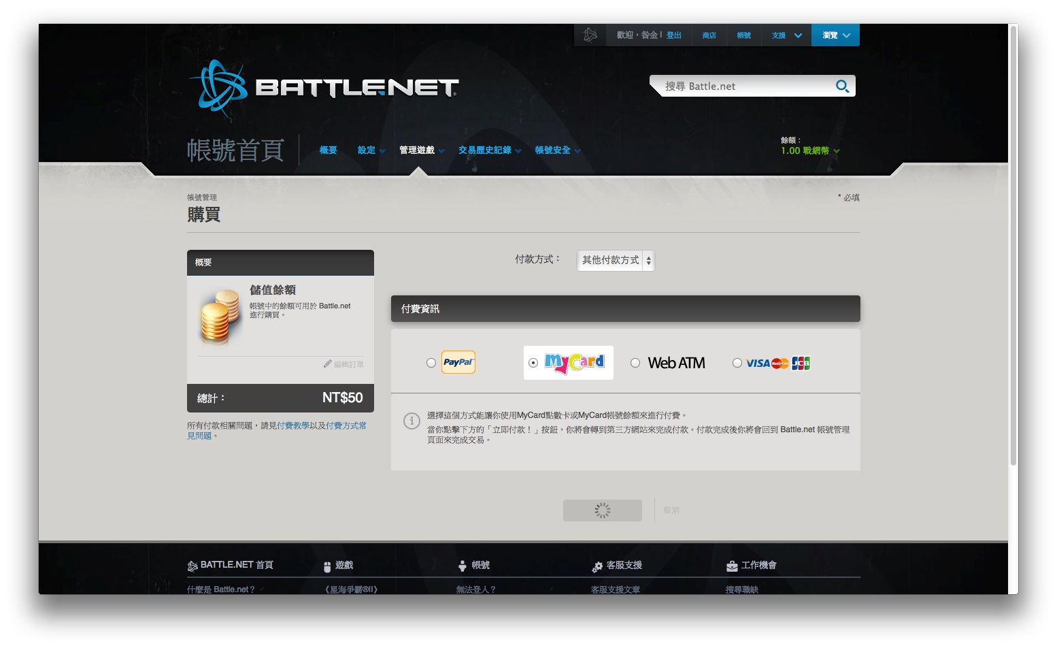Open 帳號 in the top bar
This screenshot has height=648, width=1057.
click(x=744, y=35)
